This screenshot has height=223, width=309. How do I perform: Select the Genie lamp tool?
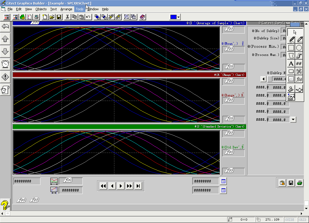pos(299,89)
